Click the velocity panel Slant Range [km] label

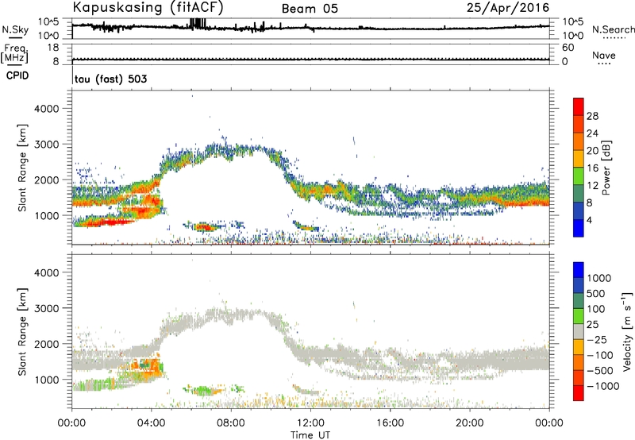click(x=22, y=332)
